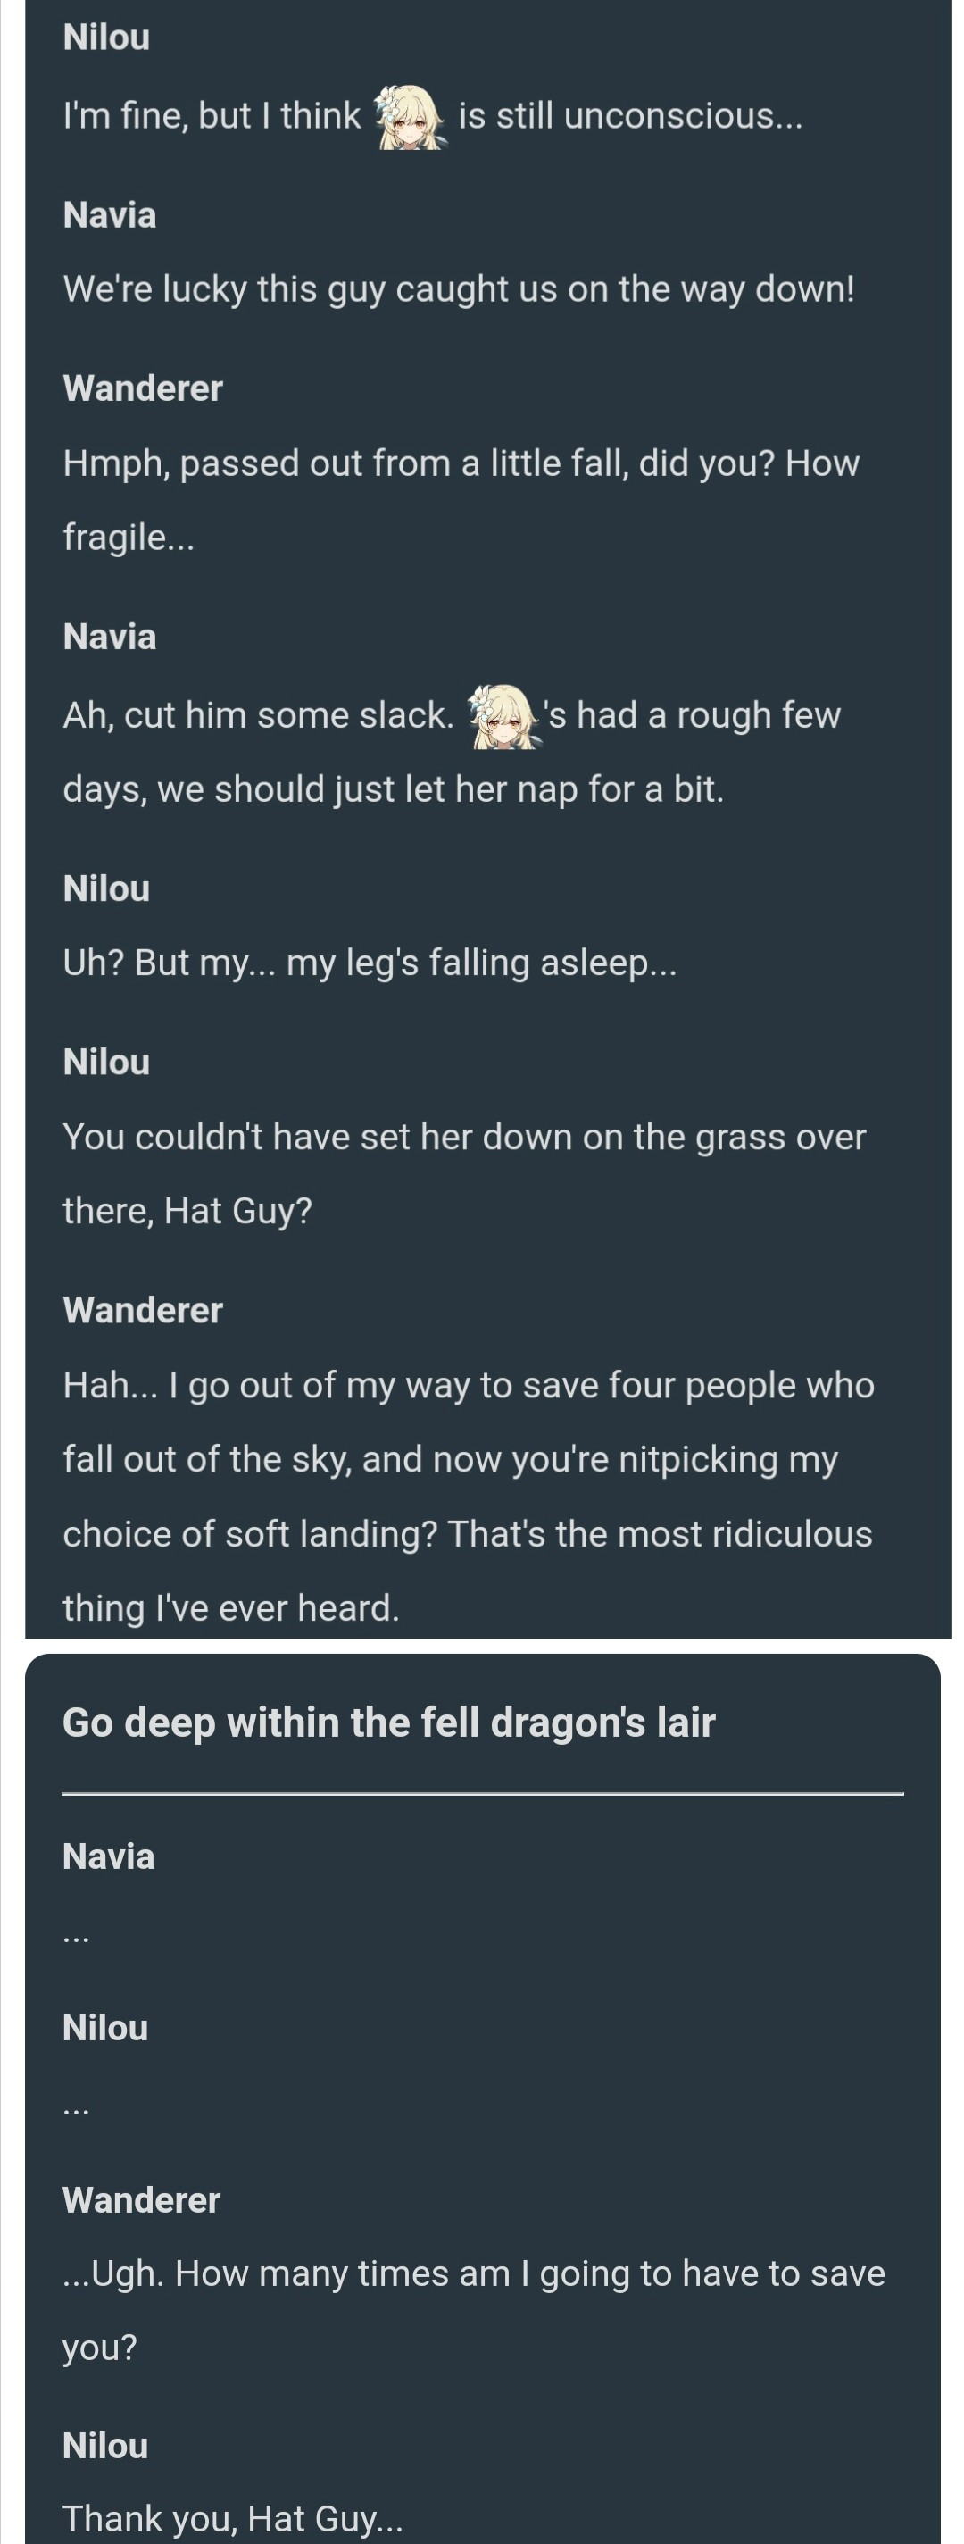Click the Navia name above "We're lucky"
The image size is (964, 2544).
click(x=110, y=215)
